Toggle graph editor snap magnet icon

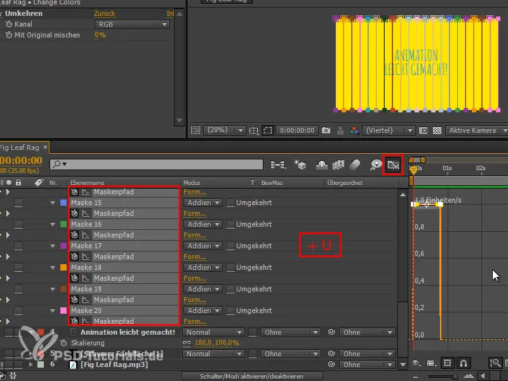click(464, 363)
